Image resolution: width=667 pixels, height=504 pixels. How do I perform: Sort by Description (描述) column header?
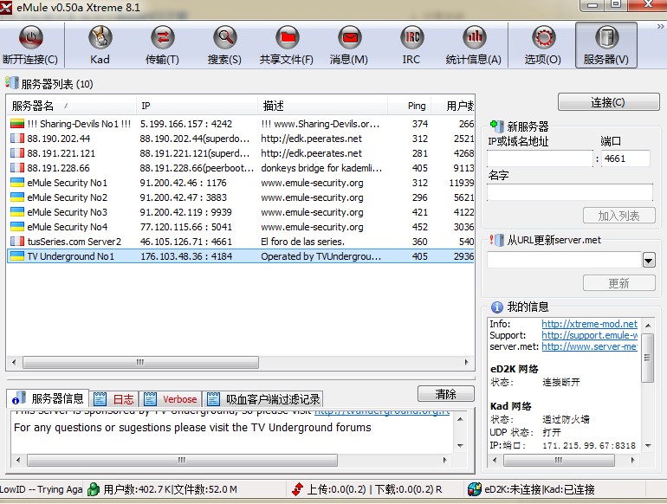[x=322, y=106]
